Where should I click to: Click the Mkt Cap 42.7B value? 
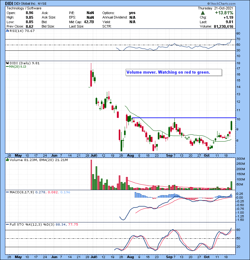(89, 22)
